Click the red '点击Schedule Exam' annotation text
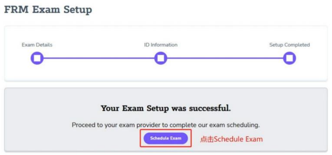332x155 pixels. [x=231, y=139]
